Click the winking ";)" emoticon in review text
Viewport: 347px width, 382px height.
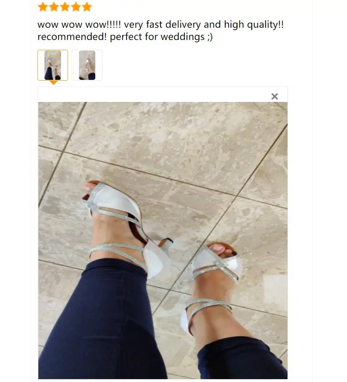[210, 37]
